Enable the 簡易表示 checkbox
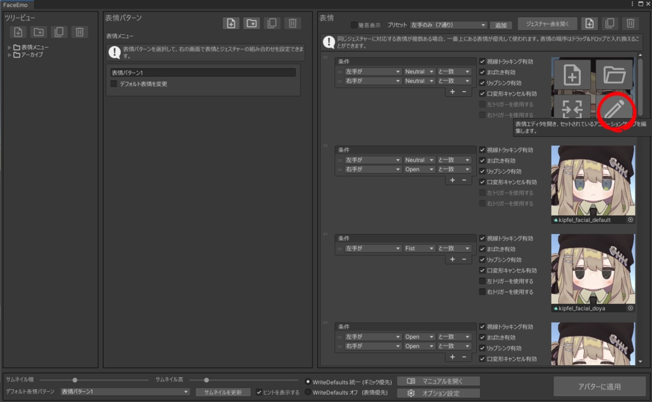The image size is (652, 402). [353, 25]
